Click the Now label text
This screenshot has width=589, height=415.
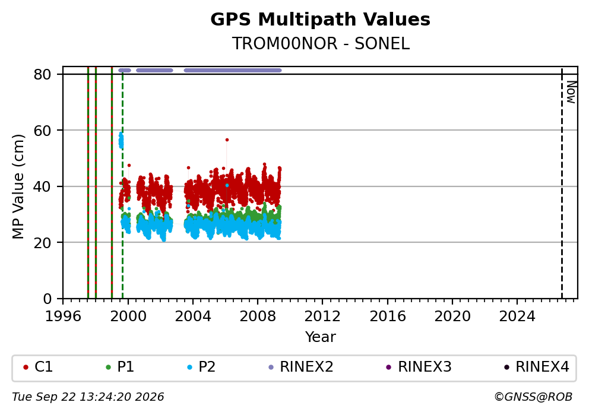click(571, 93)
